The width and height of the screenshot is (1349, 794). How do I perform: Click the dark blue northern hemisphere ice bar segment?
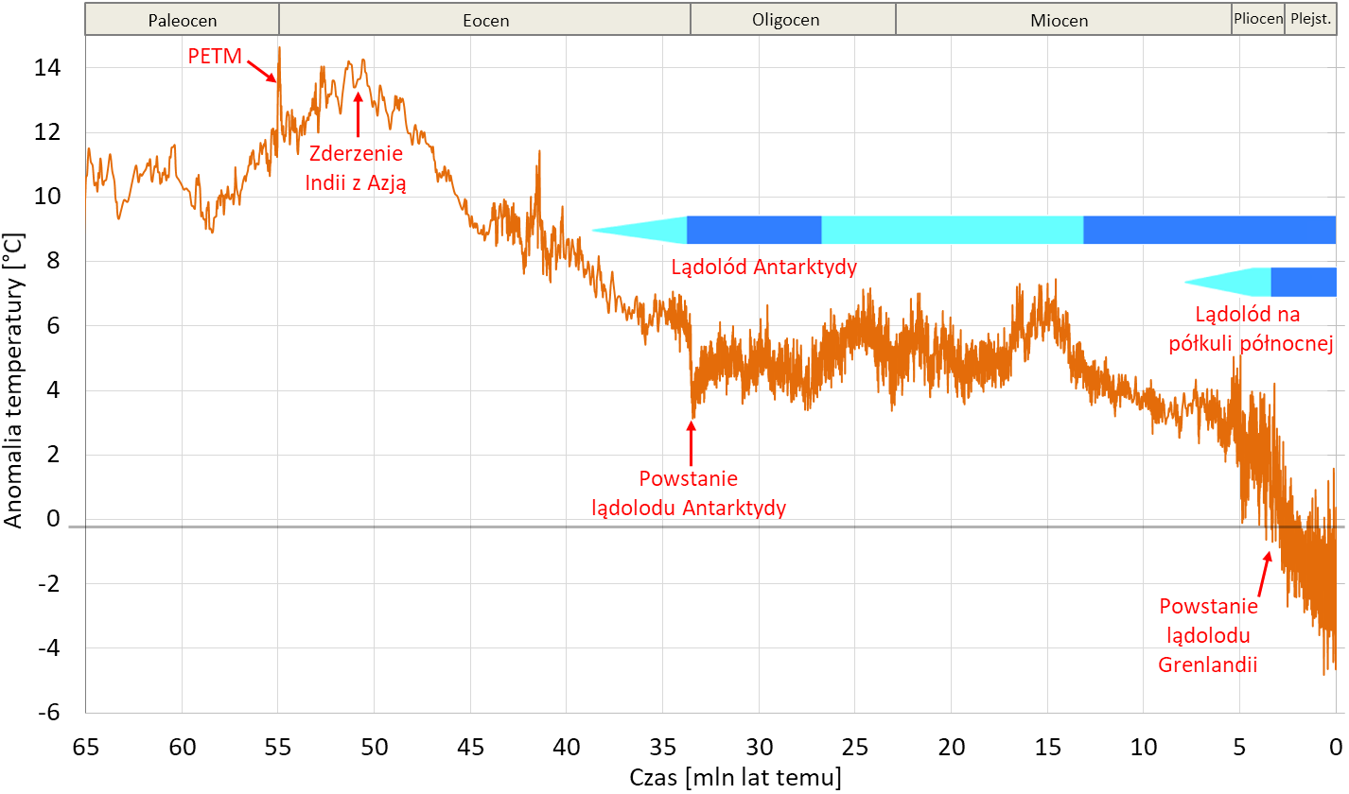click(x=1303, y=282)
